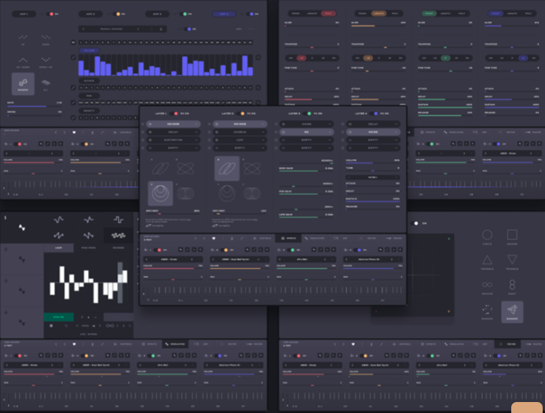
Task: Open Layer 2 LoFi effect dropdown
Action: pos(240,140)
